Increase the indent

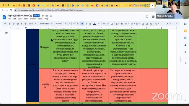[x=147, y=24]
